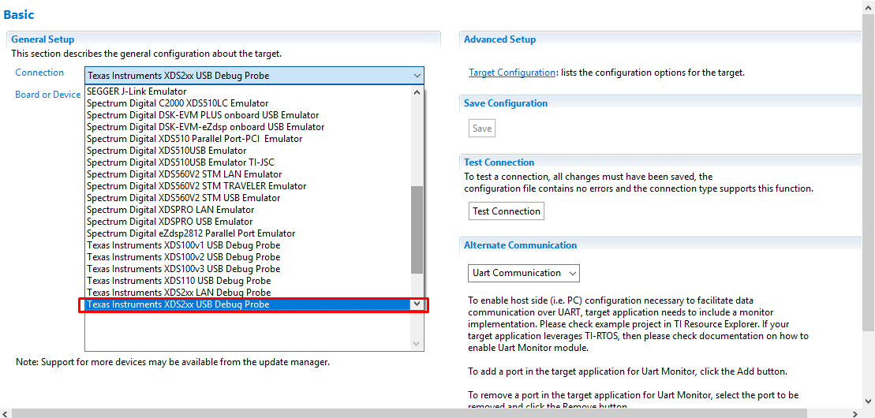The width and height of the screenshot is (875, 418).
Task: Click the General Setup section header
Action: click(x=43, y=39)
